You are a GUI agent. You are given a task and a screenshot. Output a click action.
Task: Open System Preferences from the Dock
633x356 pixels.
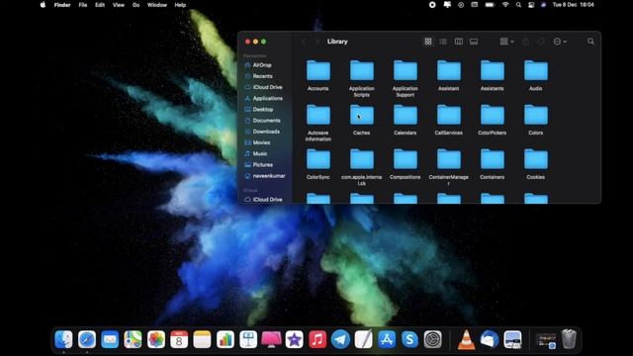(x=433, y=339)
